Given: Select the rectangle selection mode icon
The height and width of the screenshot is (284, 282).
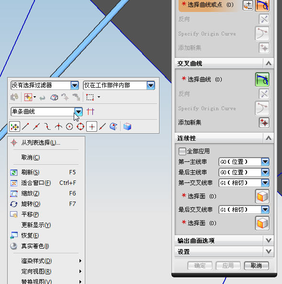Looking at the screenshot, I should [90, 97].
